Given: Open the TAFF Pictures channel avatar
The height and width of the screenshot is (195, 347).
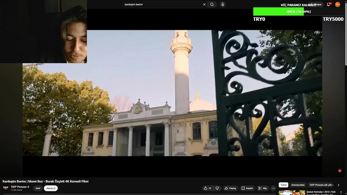Looking at the screenshot, I should (5, 188).
